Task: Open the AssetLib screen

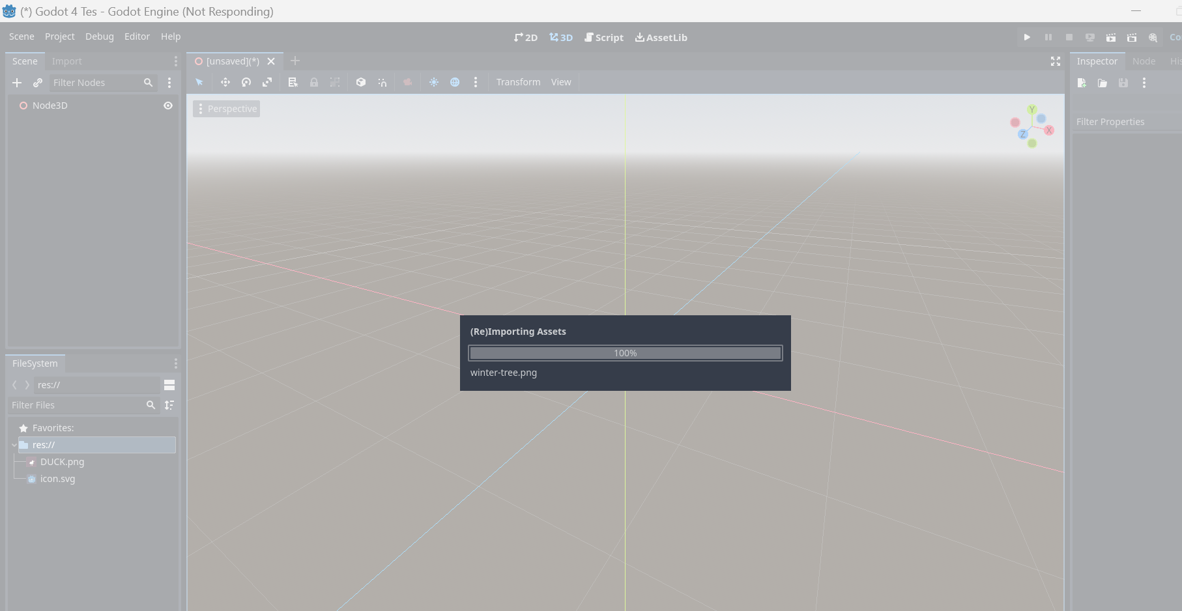Action: (x=661, y=37)
